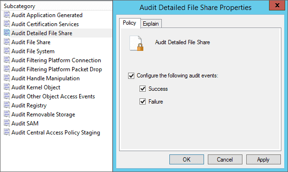Viewport: 288px width, 172px height.
Task: Switch to the Explain tab
Action: (x=151, y=24)
